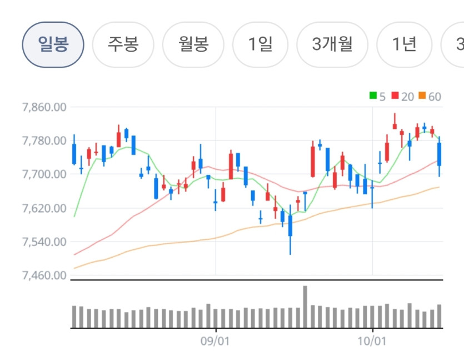Select the 1일 period tab

click(x=260, y=44)
